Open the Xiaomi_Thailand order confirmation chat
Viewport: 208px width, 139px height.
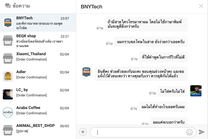pos(39,56)
